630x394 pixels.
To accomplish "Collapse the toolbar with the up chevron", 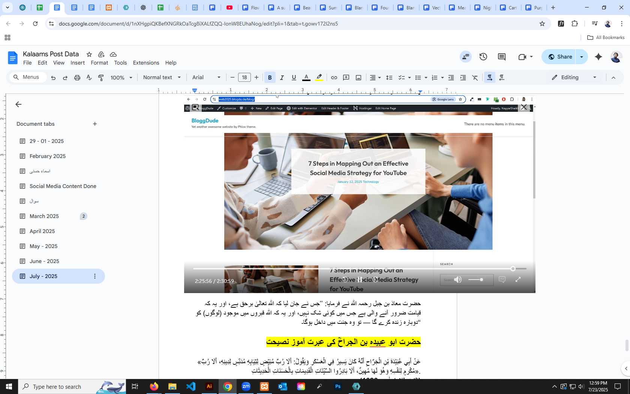I will [x=613, y=78].
